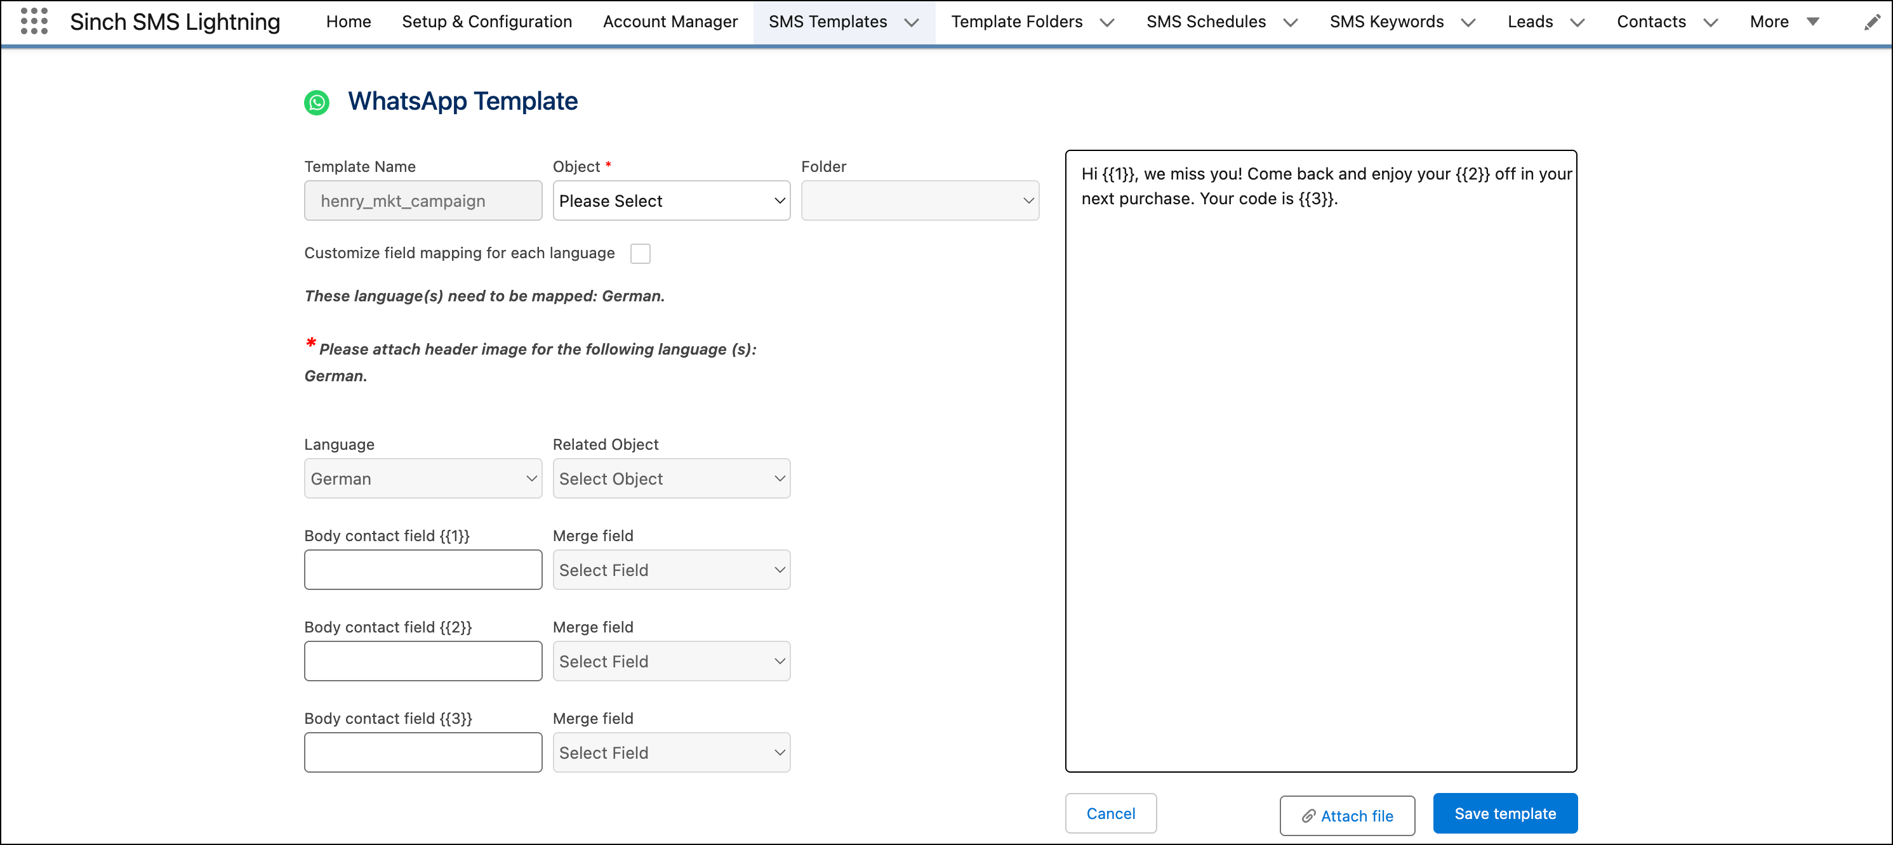Click Body contact field {{2}} input
The height and width of the screenshot is (845, 1893).
coord(423,661)
